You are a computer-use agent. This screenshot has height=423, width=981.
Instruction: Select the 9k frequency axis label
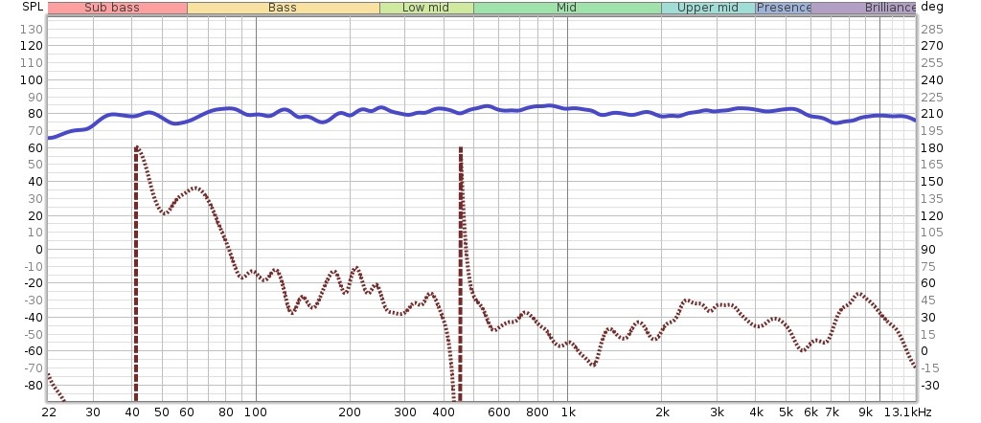tap(866, 412)
